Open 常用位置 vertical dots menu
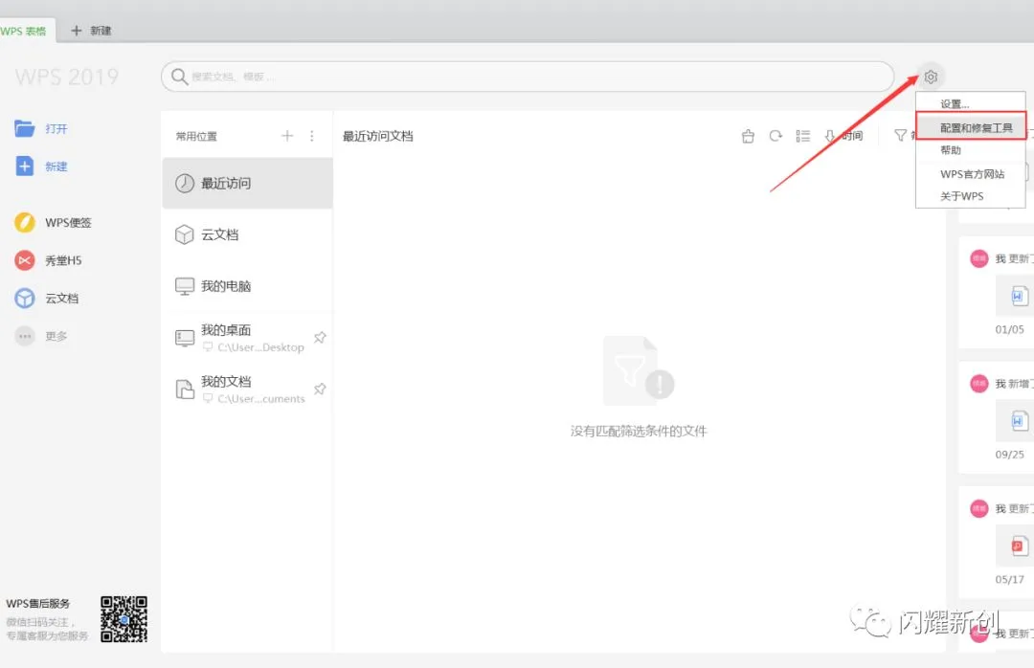This screenshot has height=668, width=1034. 312,136
